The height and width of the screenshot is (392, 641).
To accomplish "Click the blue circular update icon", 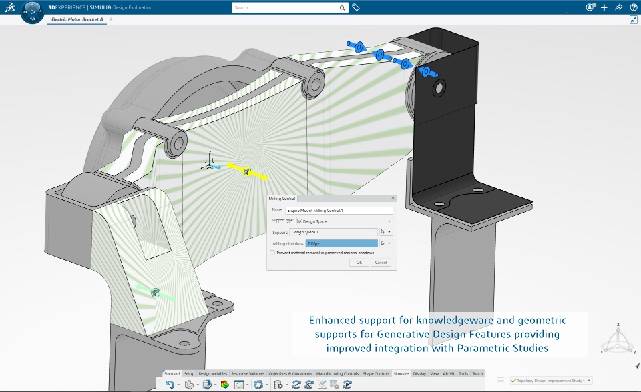I will point(258,385).
